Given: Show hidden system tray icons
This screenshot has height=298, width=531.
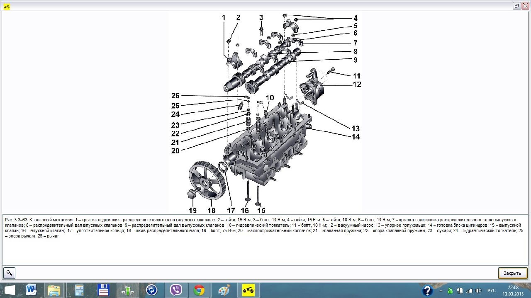Looking at the screenshot, I should 441,291.
